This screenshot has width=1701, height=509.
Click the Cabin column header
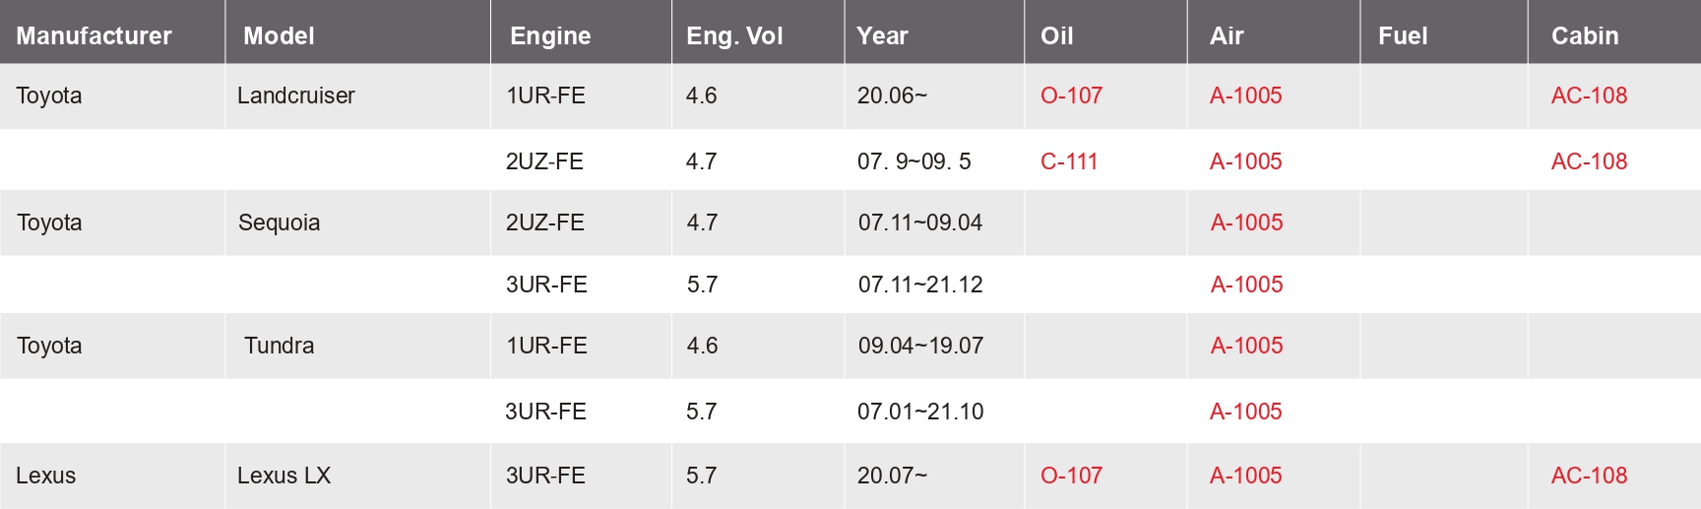pyautogui.click(x=1585, y=36)
